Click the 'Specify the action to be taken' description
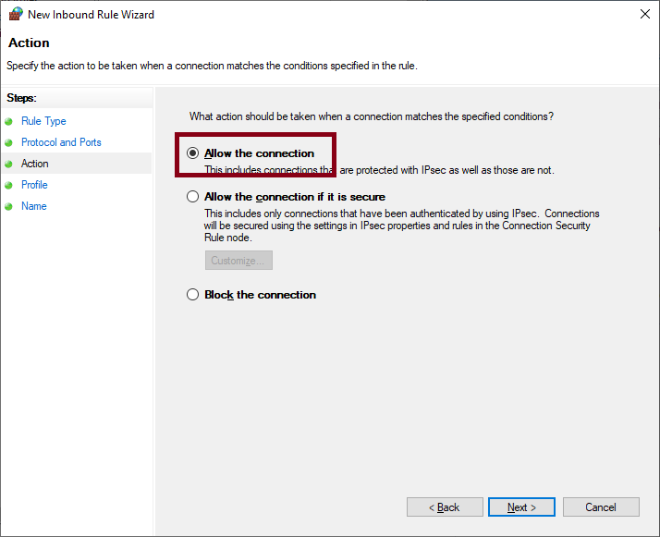The height and width of the screenshot is (537, 660). pos(213,66)
